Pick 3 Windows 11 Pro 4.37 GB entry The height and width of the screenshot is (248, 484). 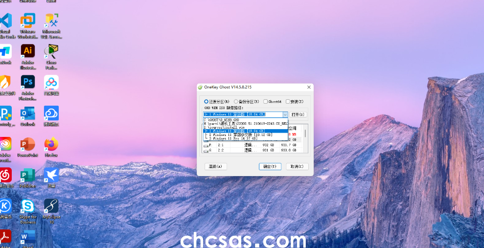coord(246,138)
